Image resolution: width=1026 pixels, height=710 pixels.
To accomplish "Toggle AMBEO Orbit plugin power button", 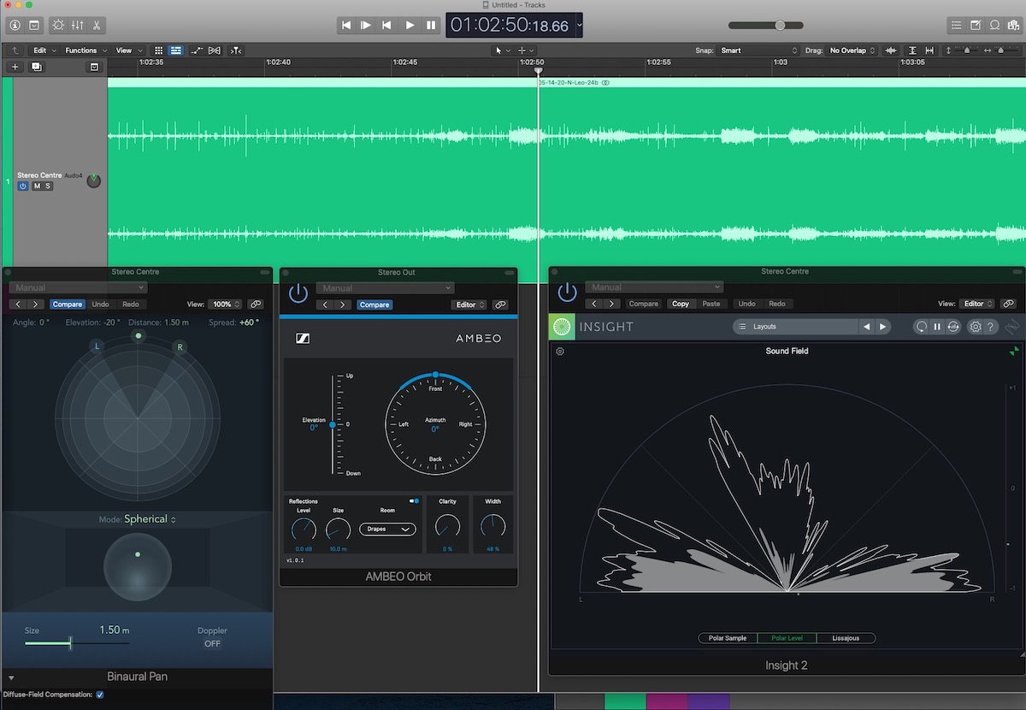I will coord(298,293).
